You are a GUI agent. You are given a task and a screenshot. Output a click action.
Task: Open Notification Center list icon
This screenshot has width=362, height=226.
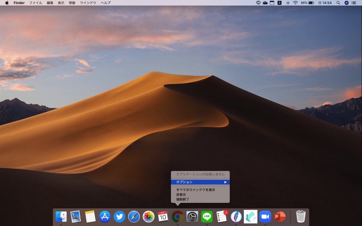tap(354, 3)
